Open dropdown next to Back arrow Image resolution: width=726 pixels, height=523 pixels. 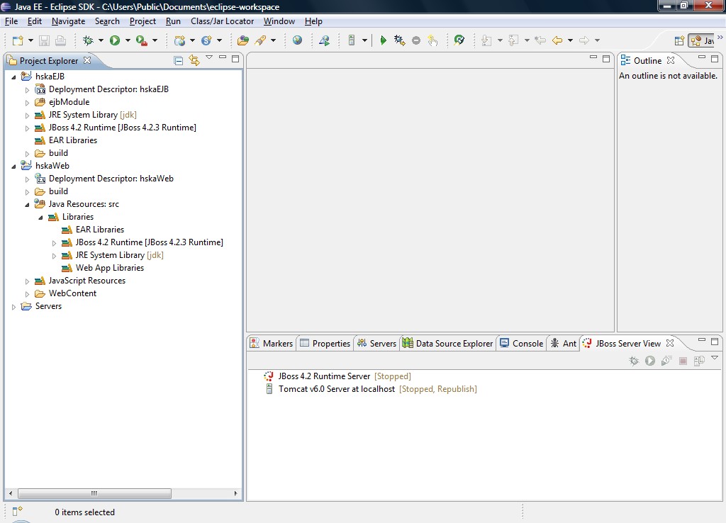pyautogui.click(x=570, y=40)
